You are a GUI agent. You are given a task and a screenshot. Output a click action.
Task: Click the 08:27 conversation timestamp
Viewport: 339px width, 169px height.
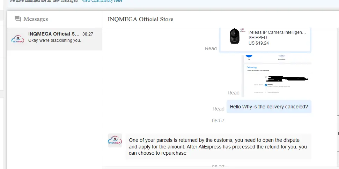coord(88,34)
